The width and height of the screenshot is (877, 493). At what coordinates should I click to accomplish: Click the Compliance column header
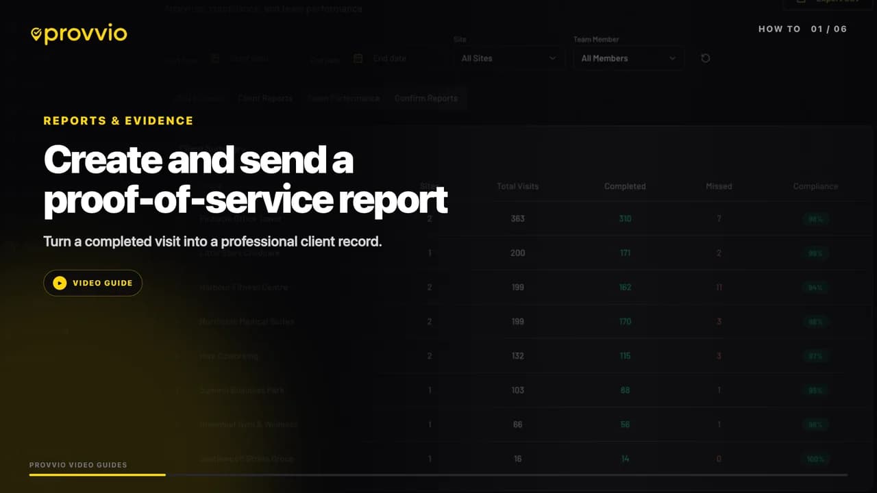coord(815,186)
